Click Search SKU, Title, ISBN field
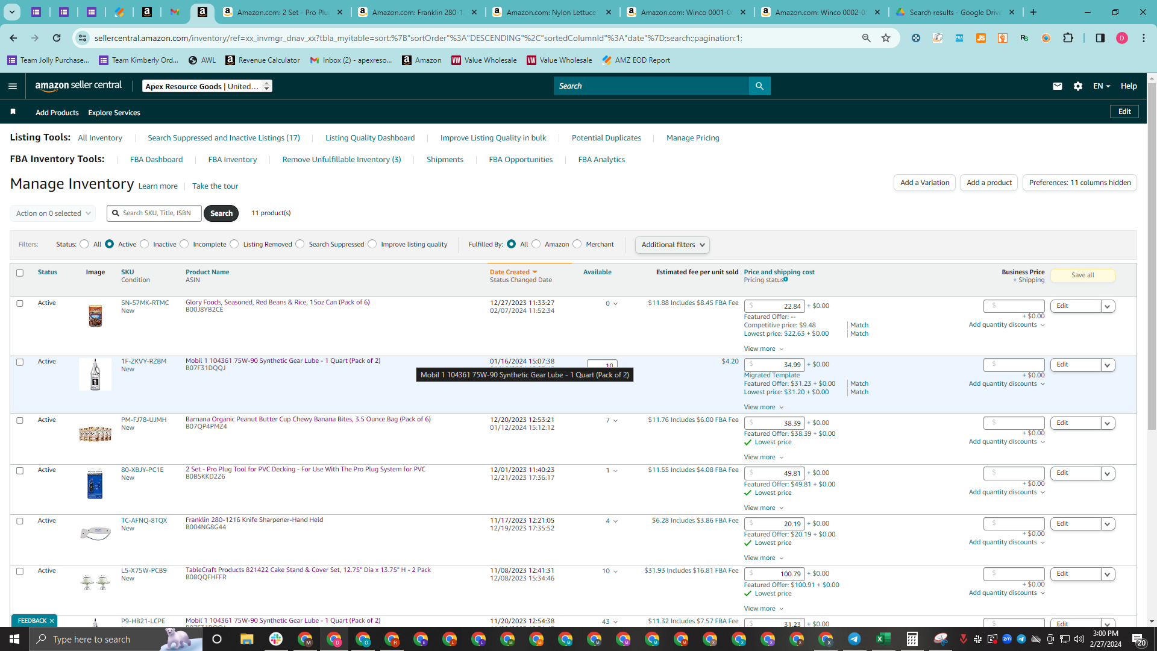Screen dimensions: 1157x651 (x=154, y=213)
